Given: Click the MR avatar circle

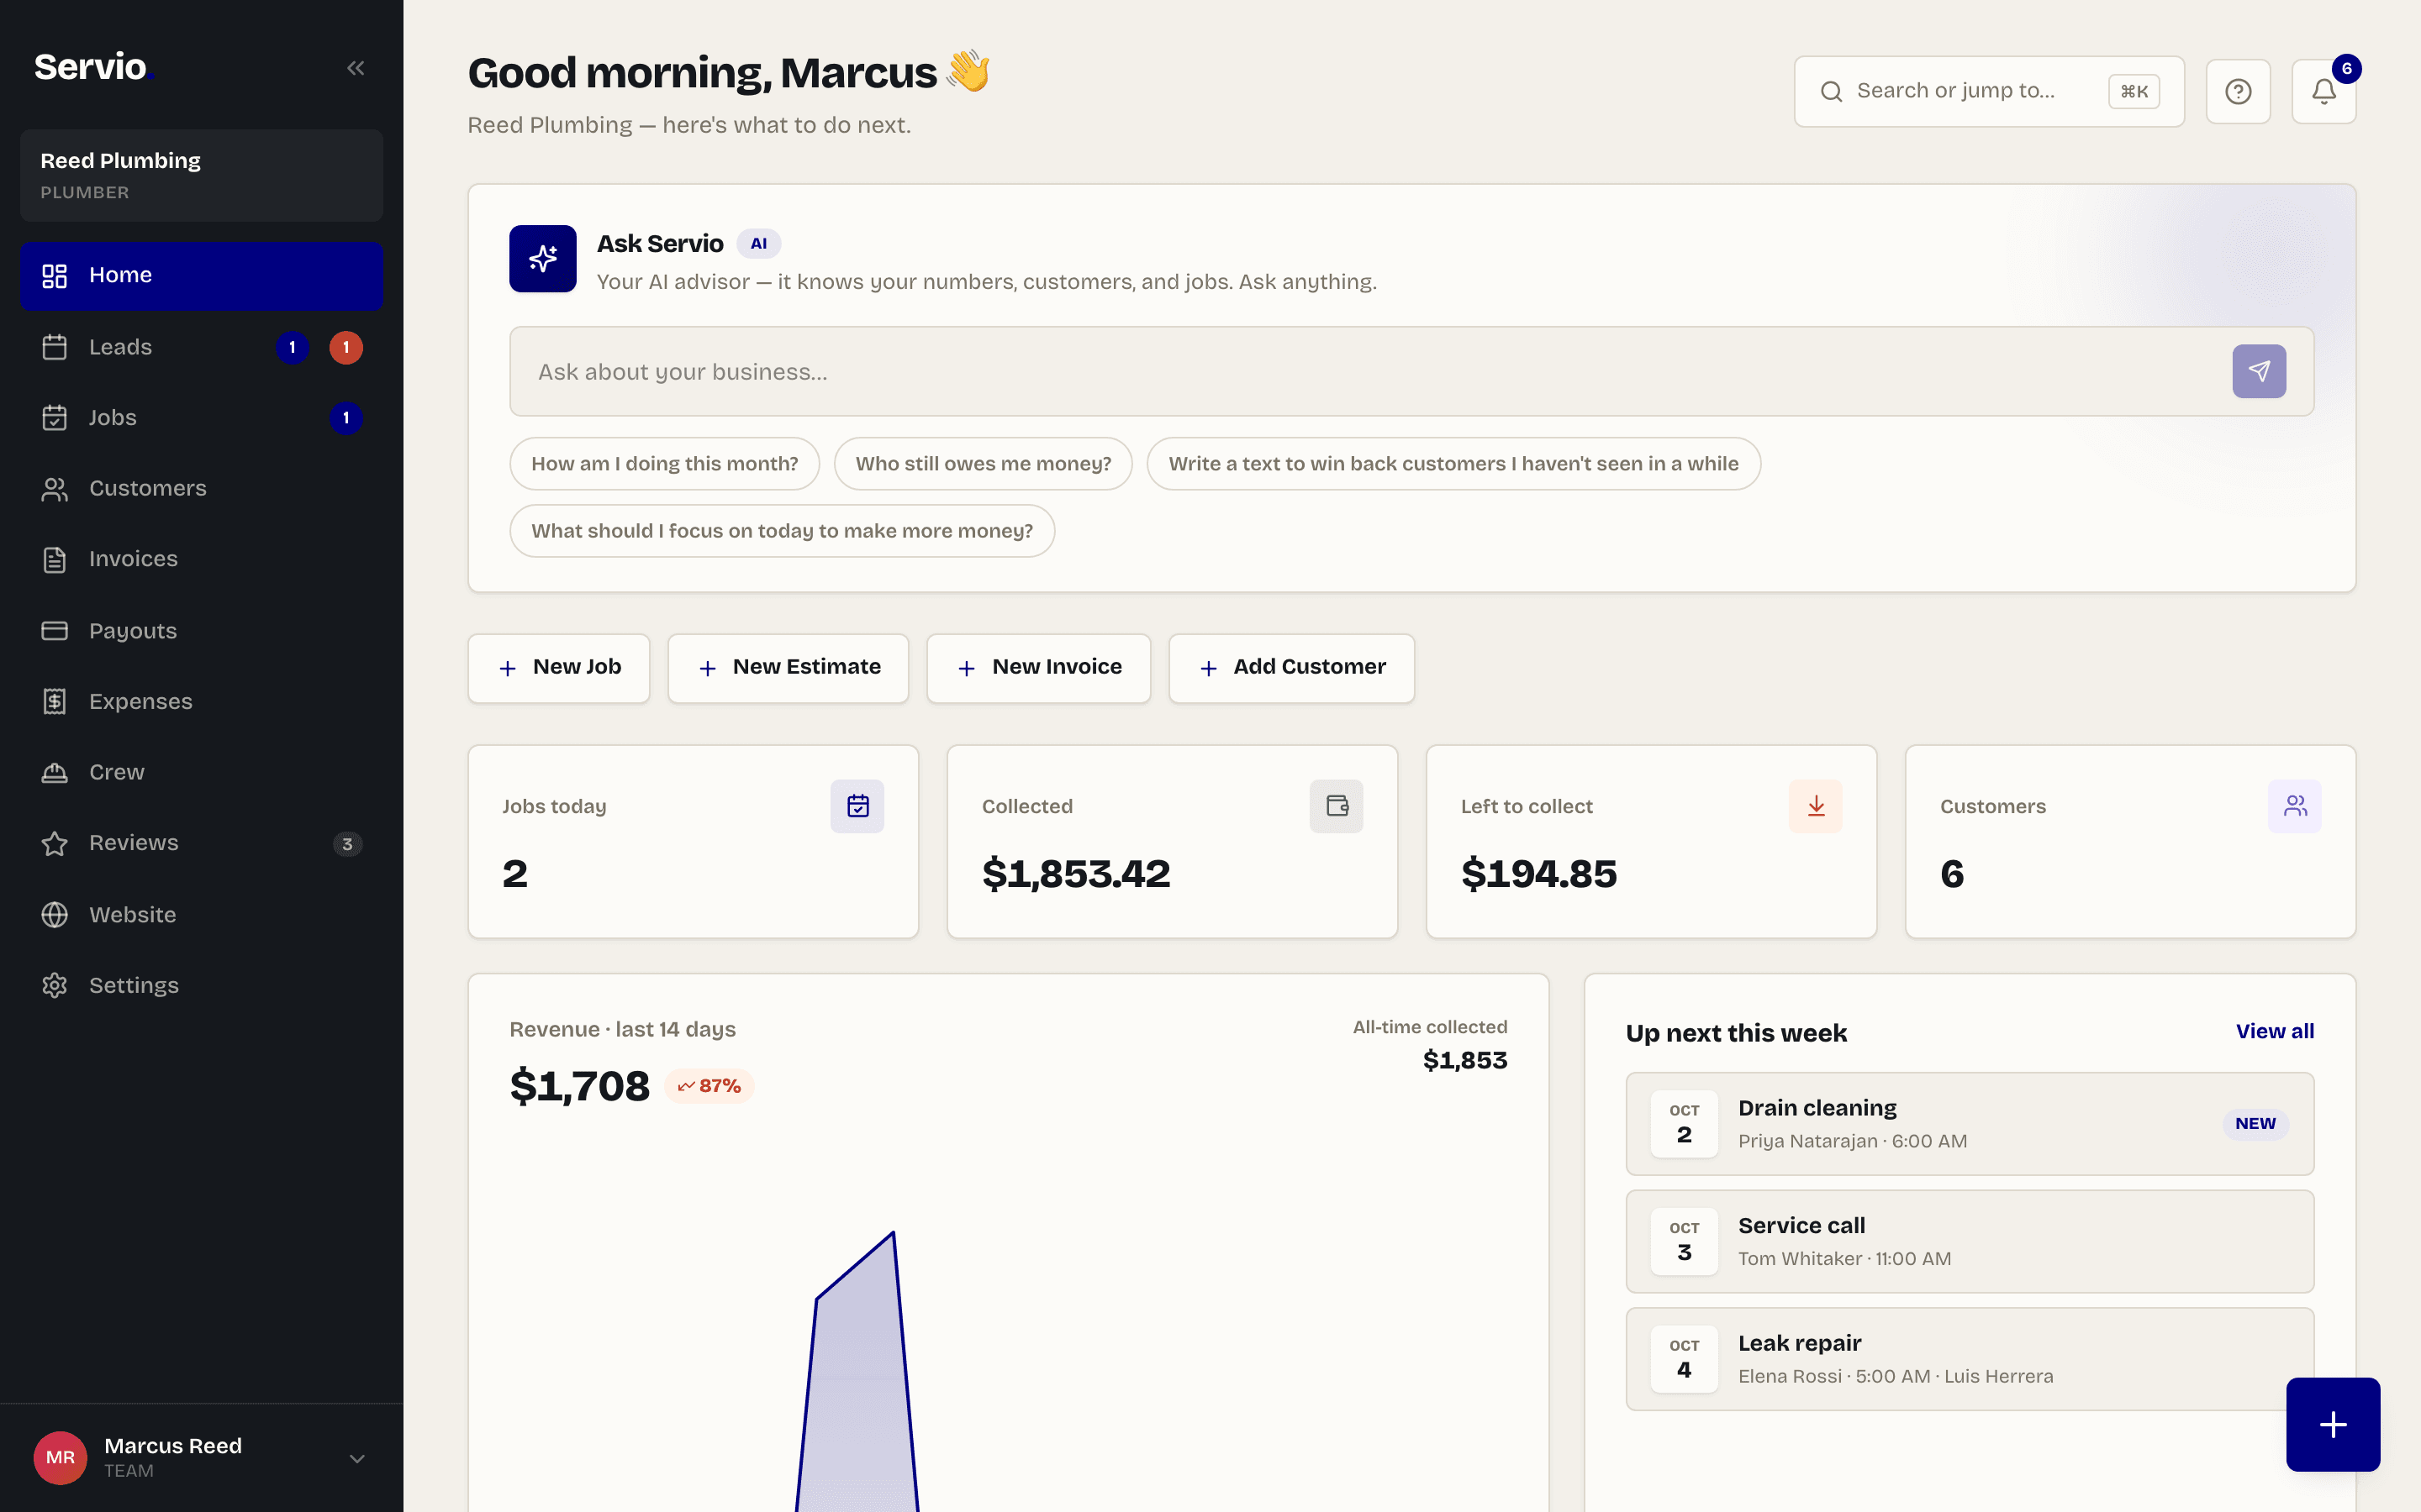Looking at the screenshot, I should pos(60,1457).
